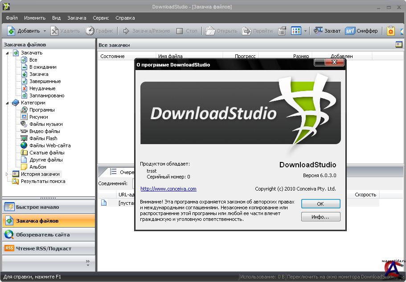Select the Файлы Web-сайта globe icon
The height and width of the screenshot is (282, 406).
(x=25, y=145)
